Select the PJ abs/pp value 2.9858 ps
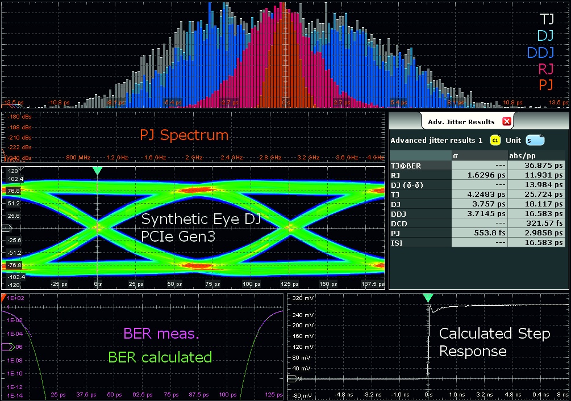The height and width of the screenshot is (401, 571). click(536, 233)
